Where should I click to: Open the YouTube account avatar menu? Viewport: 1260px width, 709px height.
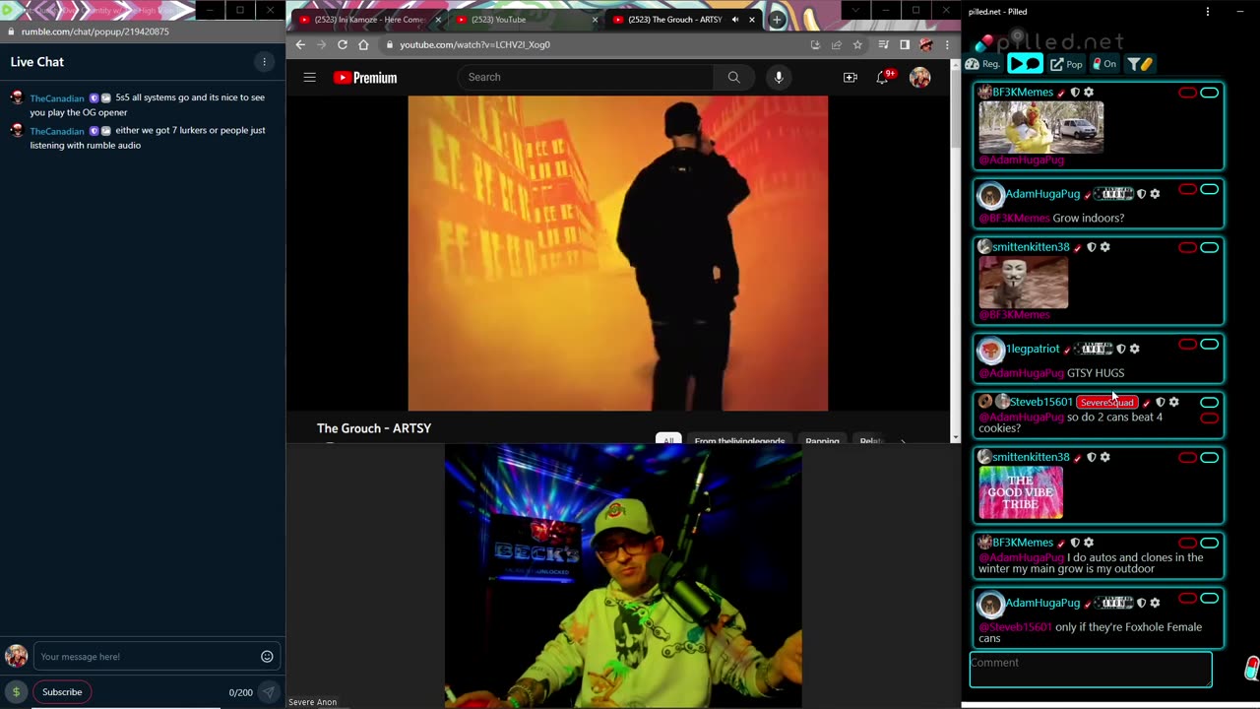[x=919, y=77]
